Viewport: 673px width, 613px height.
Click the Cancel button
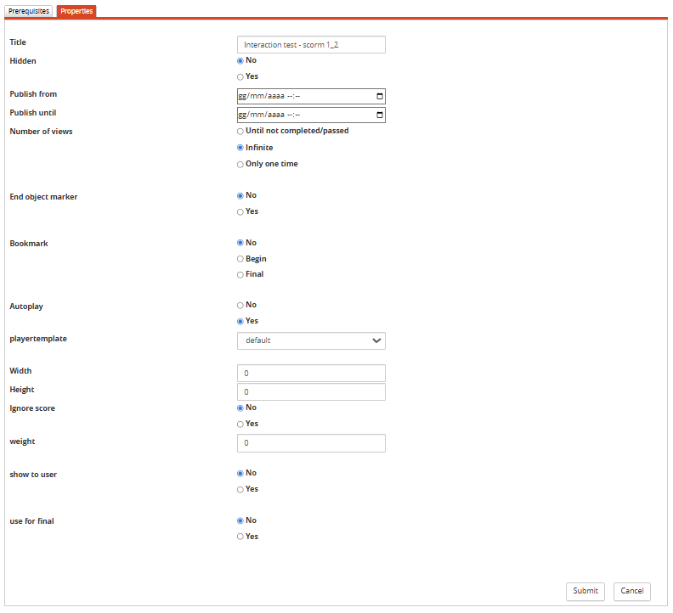point(631,591)
